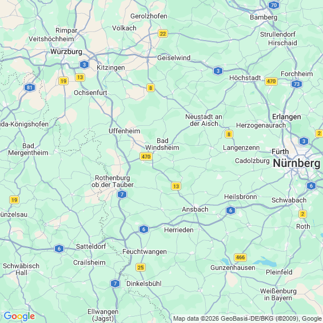Click the A81 highway shield icon
The width and height of the screenshot is (323, 323).
tap(30, 87)
